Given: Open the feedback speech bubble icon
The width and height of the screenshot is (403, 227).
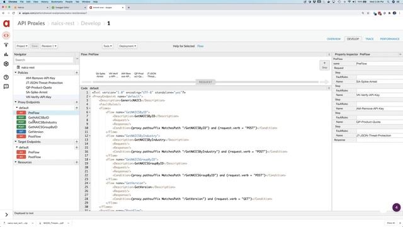Looking at the screenshot, I should [6, 86].
